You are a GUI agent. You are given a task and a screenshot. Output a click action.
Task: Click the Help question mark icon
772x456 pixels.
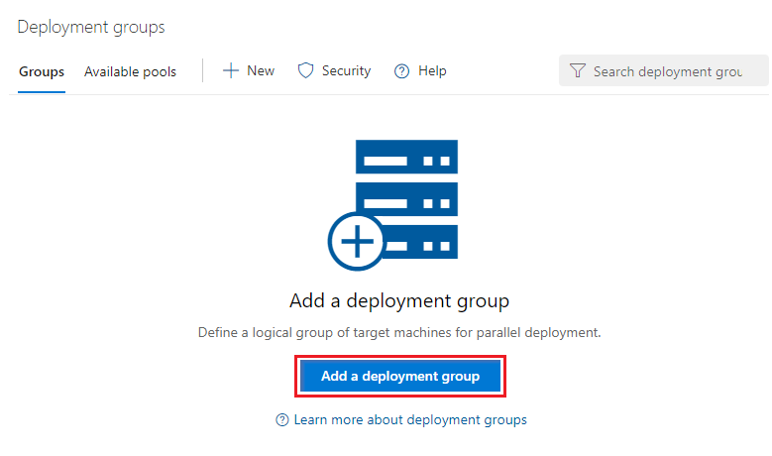pyautogui.click(x=401, y=71)
